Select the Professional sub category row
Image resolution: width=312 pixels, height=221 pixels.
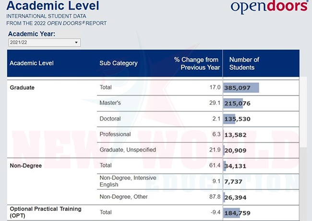click(115, 134)
